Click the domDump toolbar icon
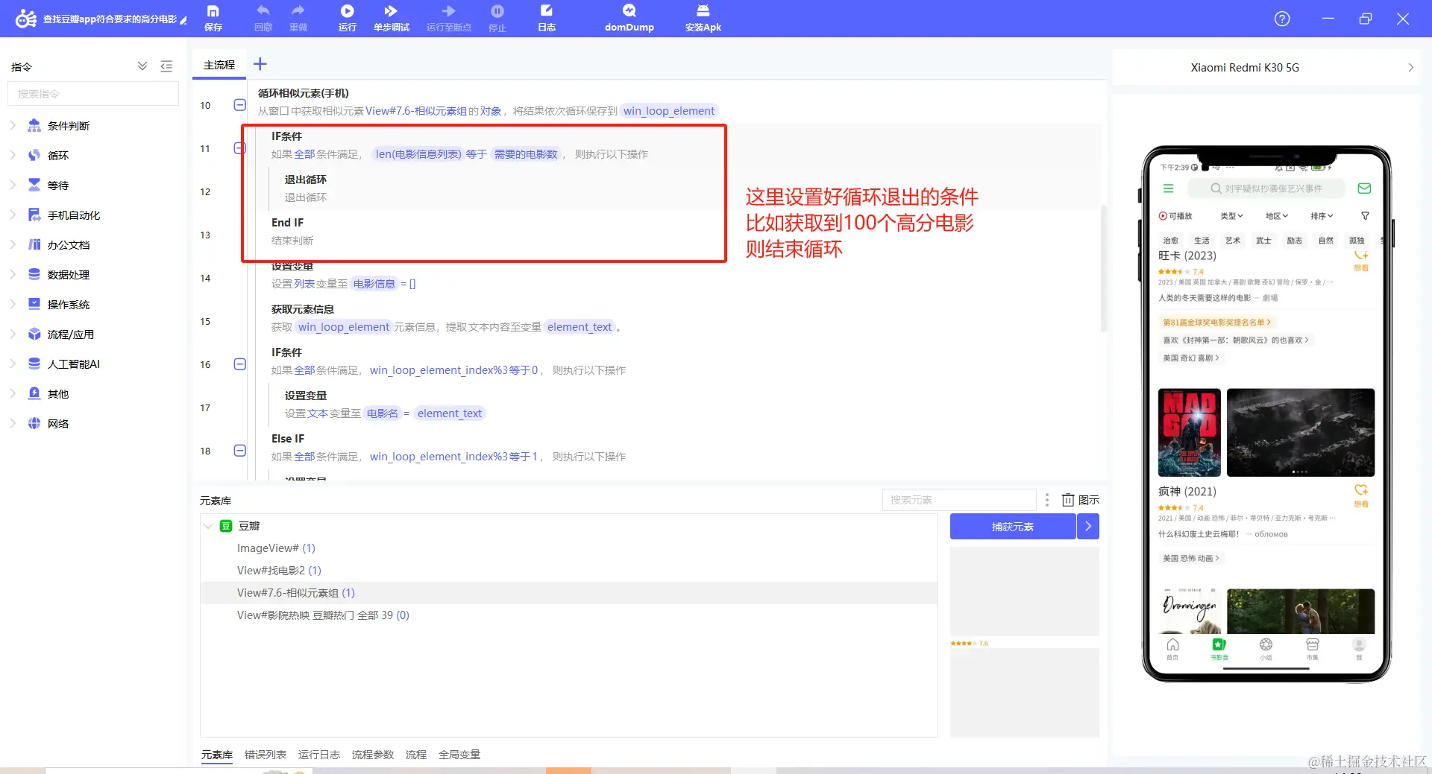This screenshot has width=1432, height=774. point(629,18)
